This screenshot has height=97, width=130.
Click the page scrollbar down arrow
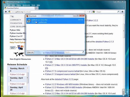tap(124, 94)
